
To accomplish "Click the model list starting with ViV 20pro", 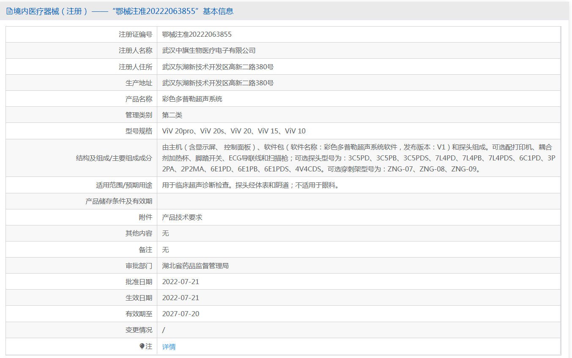I will (x=234, y=131).
